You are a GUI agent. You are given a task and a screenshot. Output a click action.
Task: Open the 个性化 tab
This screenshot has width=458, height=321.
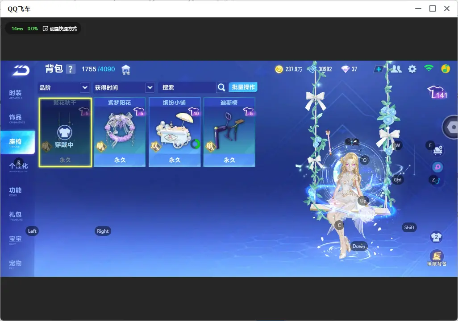pos(18,166)
